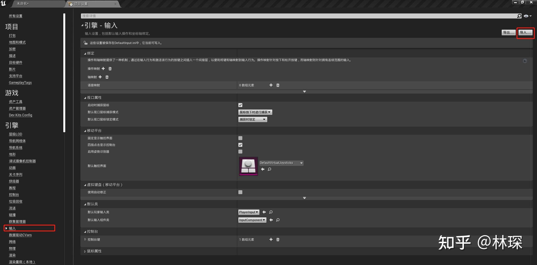Add a new 操作映射 with the plus icon
The width and height of the screenshot is (537, 265).
tap(103, 68)
